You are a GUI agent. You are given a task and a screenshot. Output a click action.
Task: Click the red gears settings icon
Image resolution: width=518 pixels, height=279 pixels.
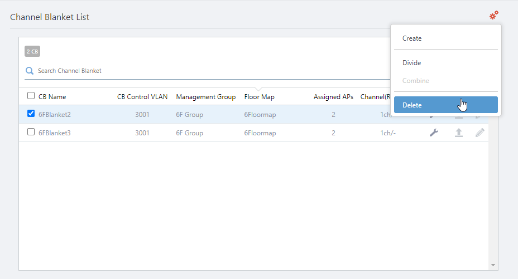493,16
